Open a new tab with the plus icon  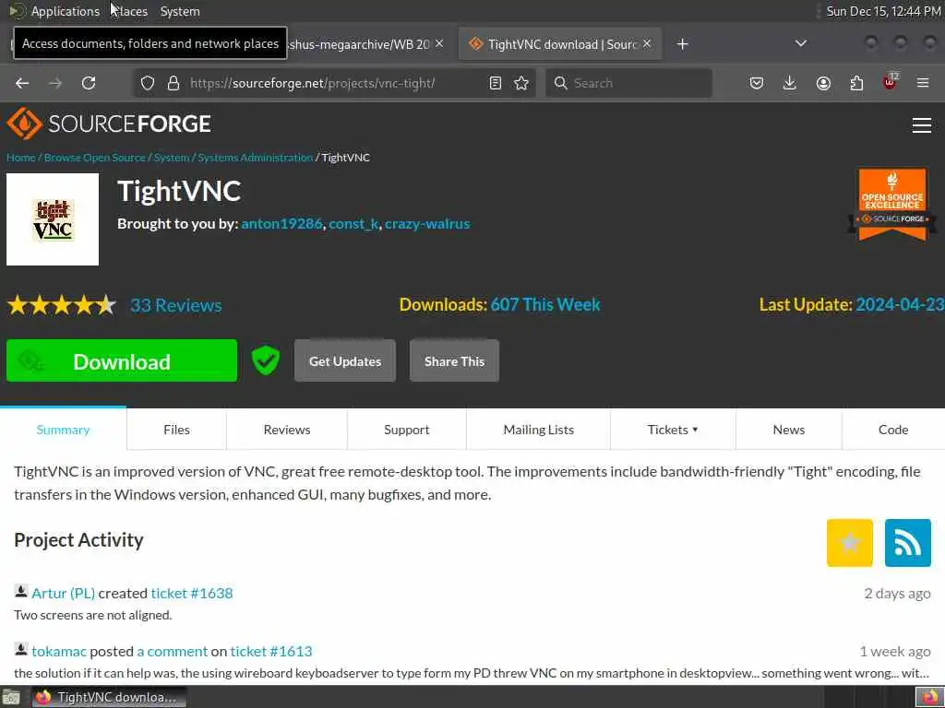tap(682, 44)
